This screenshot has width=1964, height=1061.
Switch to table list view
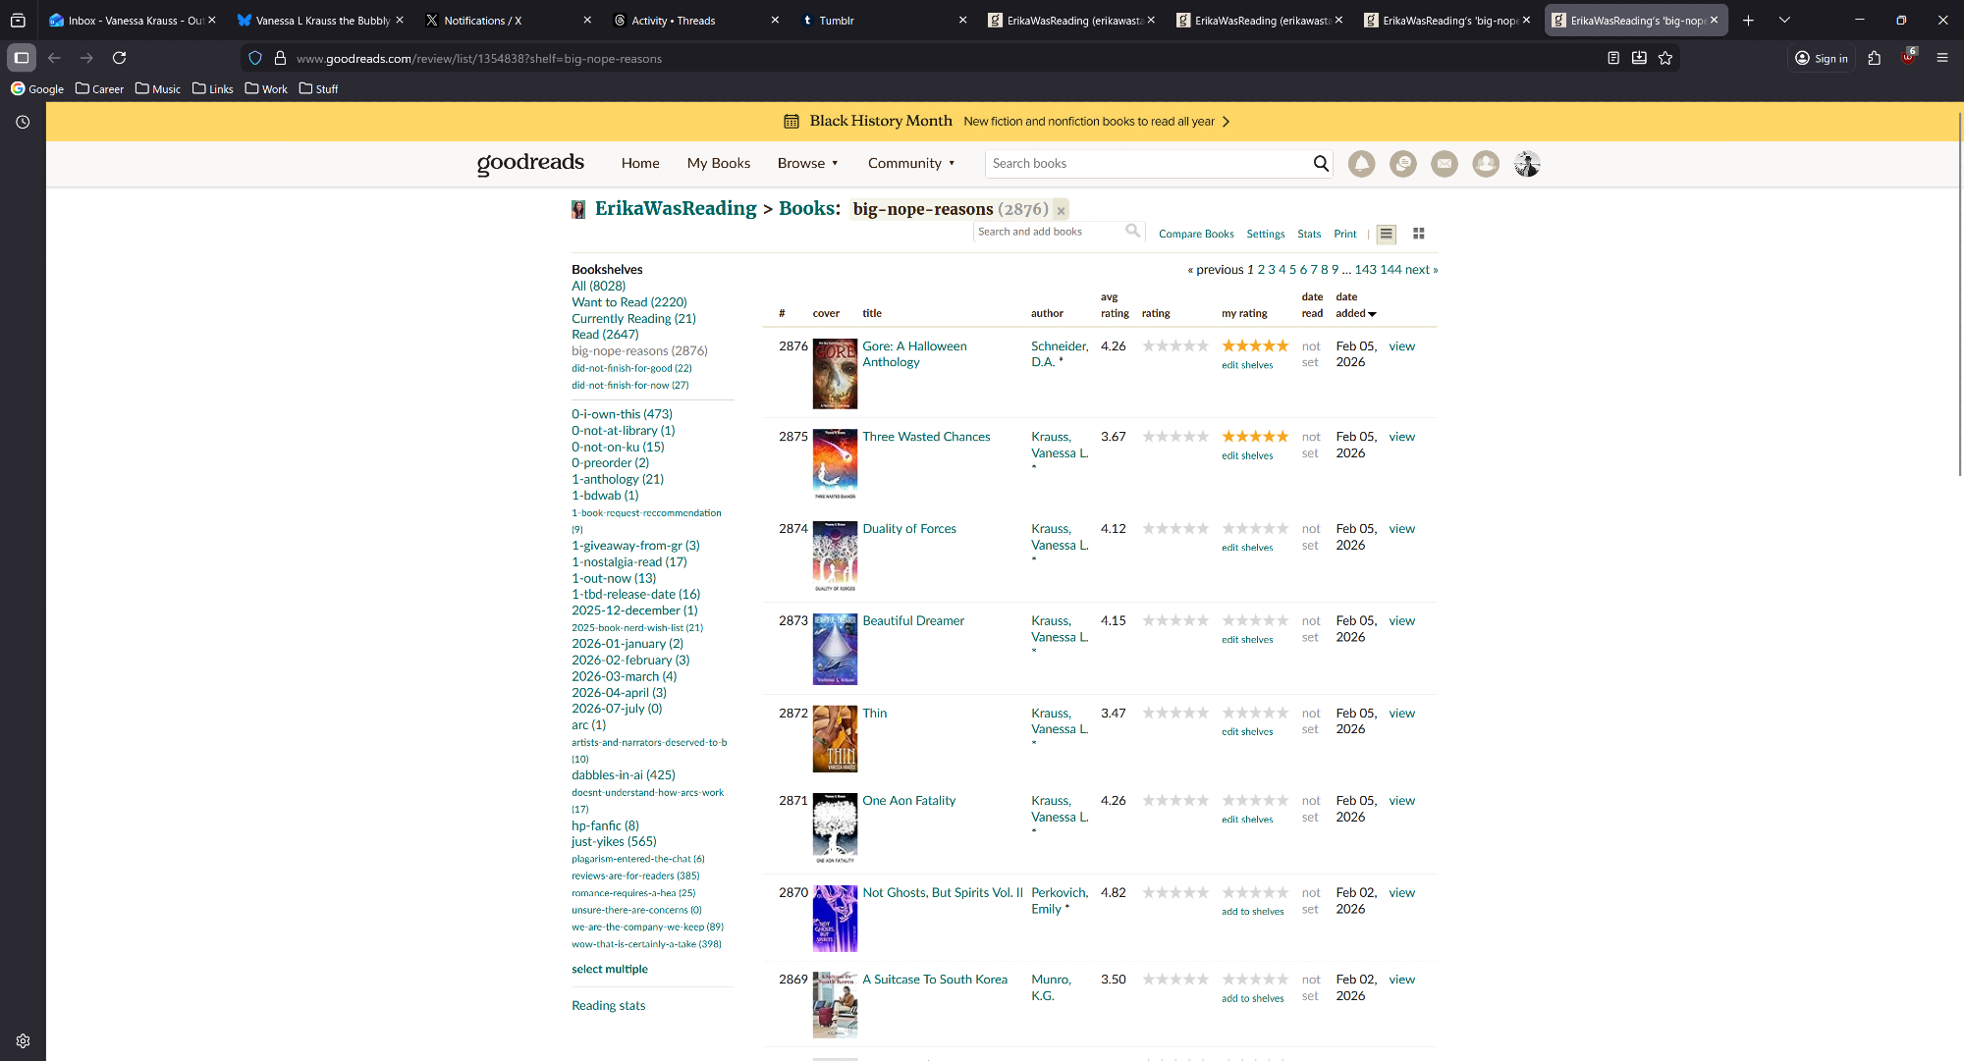pyautogui.click(x=1386, y=234)
